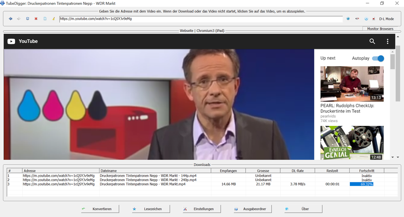The width and height of the screenshot is (404, 217).
Task: Click the address cell of download row 2
Action: click(59, 180)
